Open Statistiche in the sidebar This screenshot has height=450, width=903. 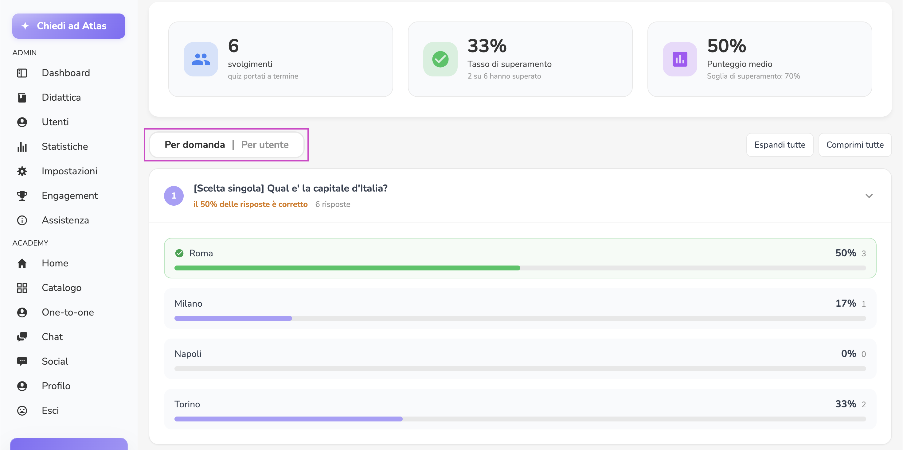(x=65, y=146)
